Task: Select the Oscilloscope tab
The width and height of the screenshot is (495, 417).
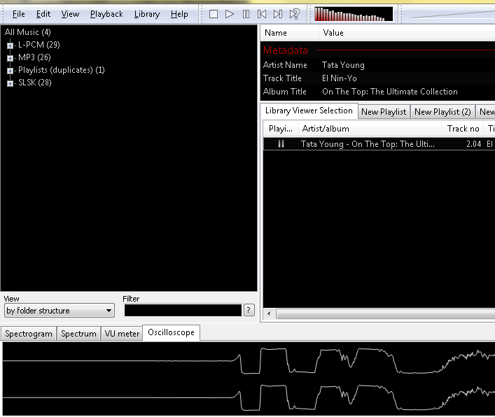Action: coord(171,333)
